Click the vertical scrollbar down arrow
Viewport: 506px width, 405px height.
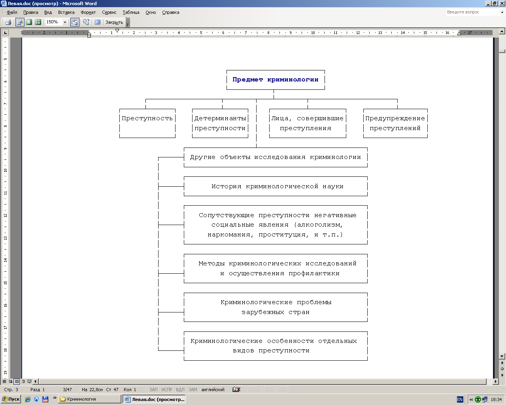pyautogui.click(x=502, y=356)
